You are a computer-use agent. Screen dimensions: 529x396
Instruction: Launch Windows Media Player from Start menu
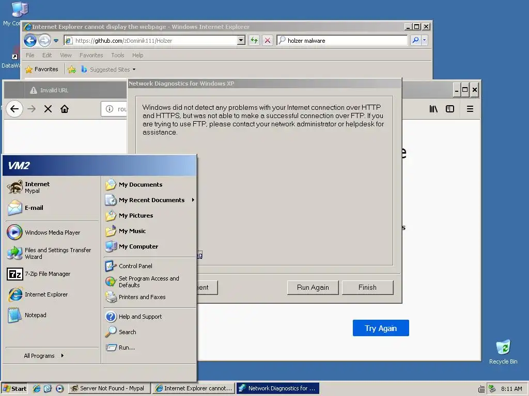pyautogui.click(x=52, y=233)
